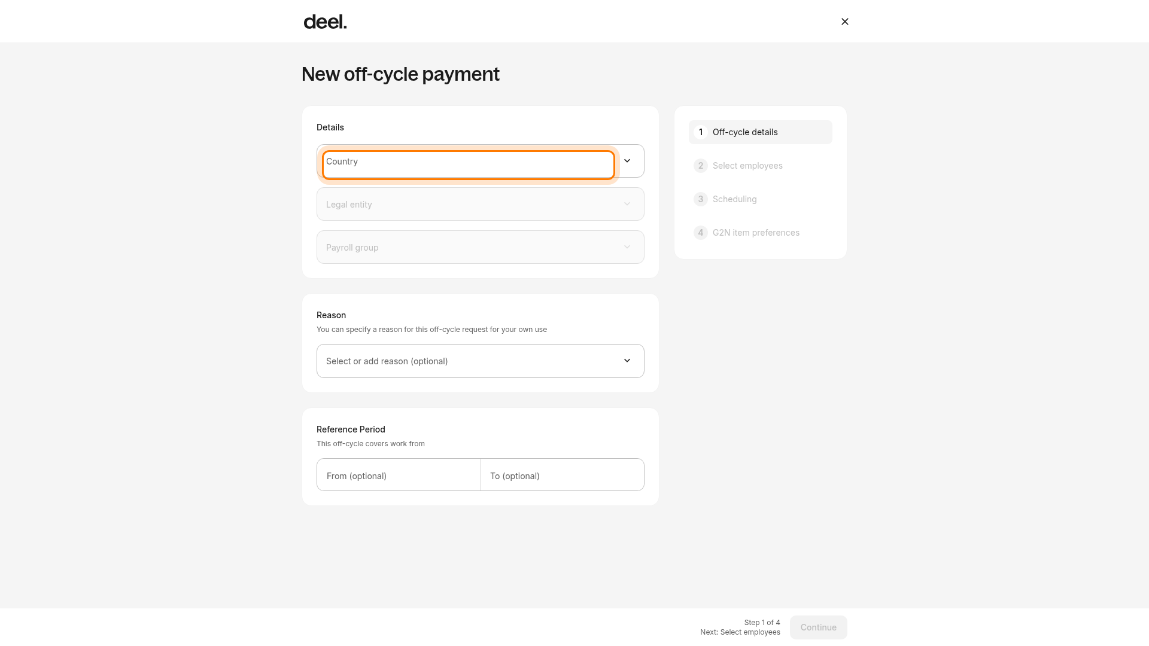Open the Payroll group dropdown
Viewport: 1149px width, 646px height.
pos(480,247)
